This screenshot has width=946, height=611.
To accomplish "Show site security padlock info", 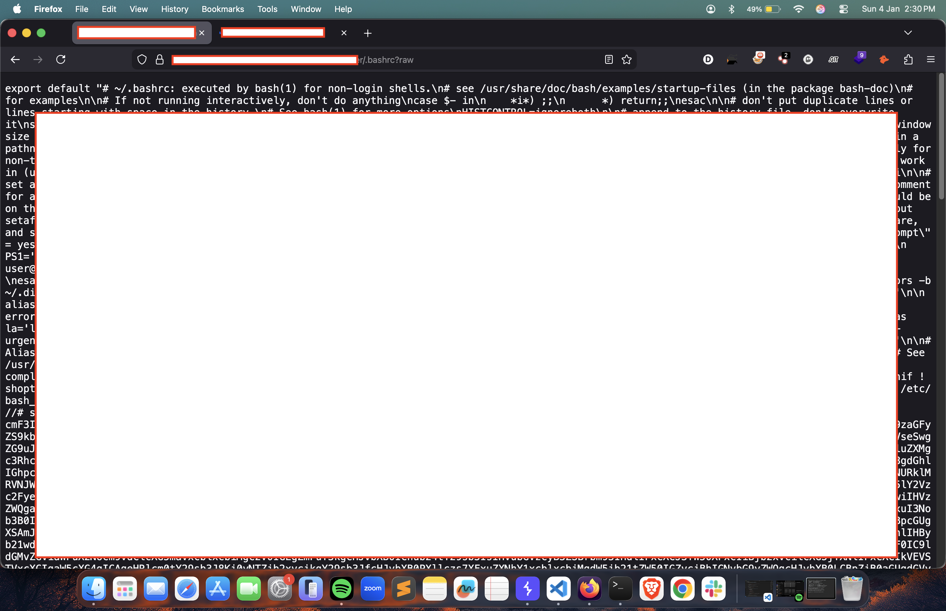I will pos(160,59).
